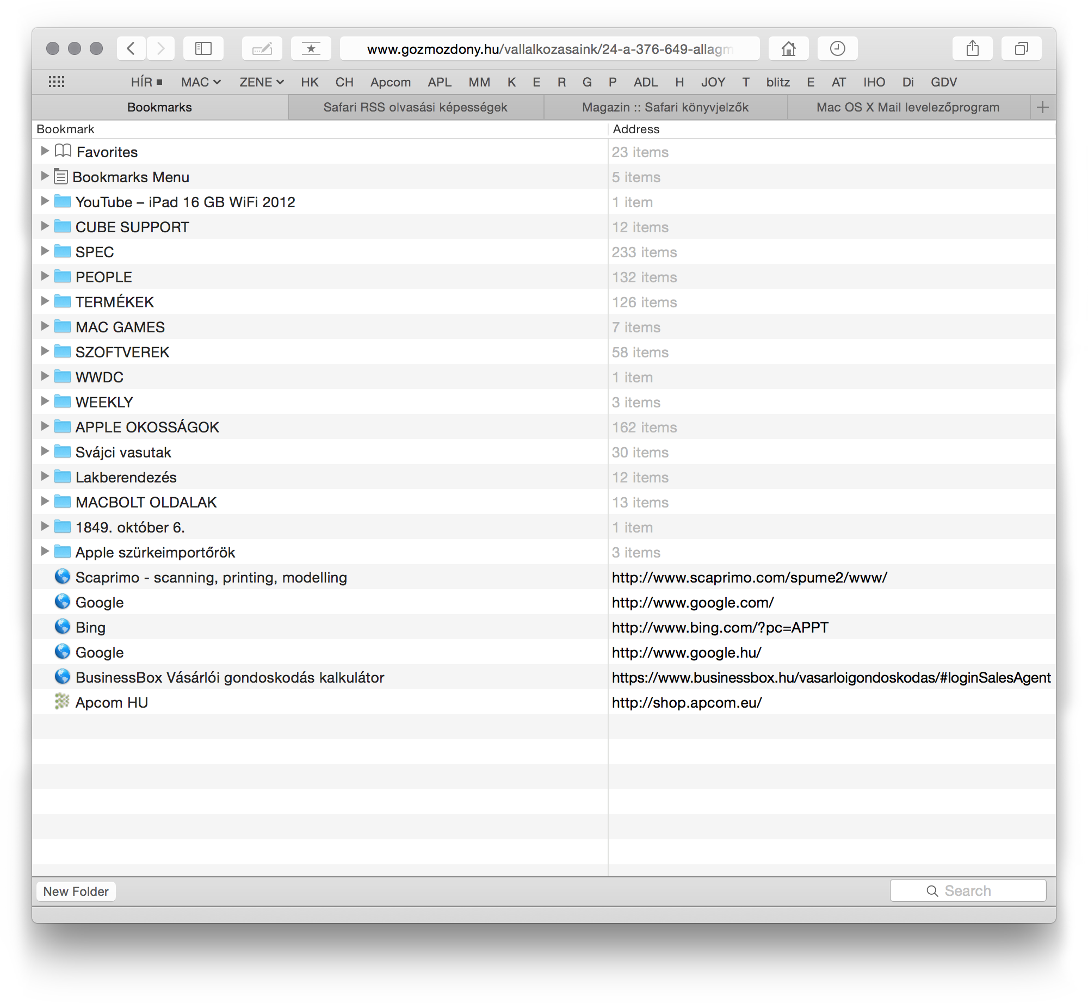This screenshot has width=1088, height=1003.
Task: Select the YouTube – iPad 16 GB folder
Action: click(x=544, y=202)
